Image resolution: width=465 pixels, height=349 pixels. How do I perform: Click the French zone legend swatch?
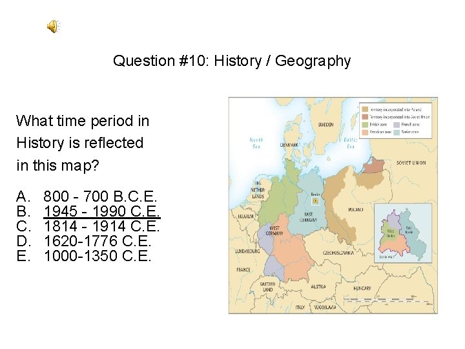coord(397,124)
